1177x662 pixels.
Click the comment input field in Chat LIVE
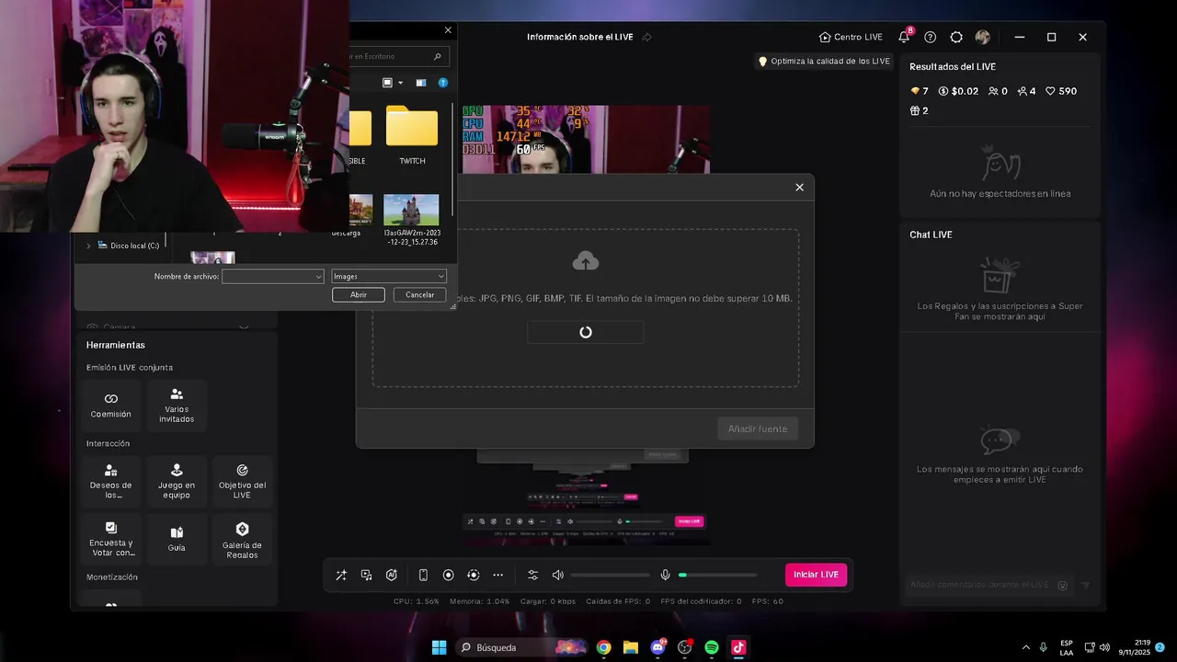(979, 585)
